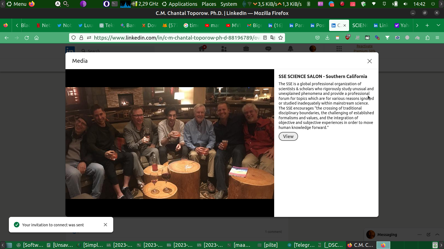Click the View button in Media dialog
Screen dimensions: 444x249
point(288,136)
